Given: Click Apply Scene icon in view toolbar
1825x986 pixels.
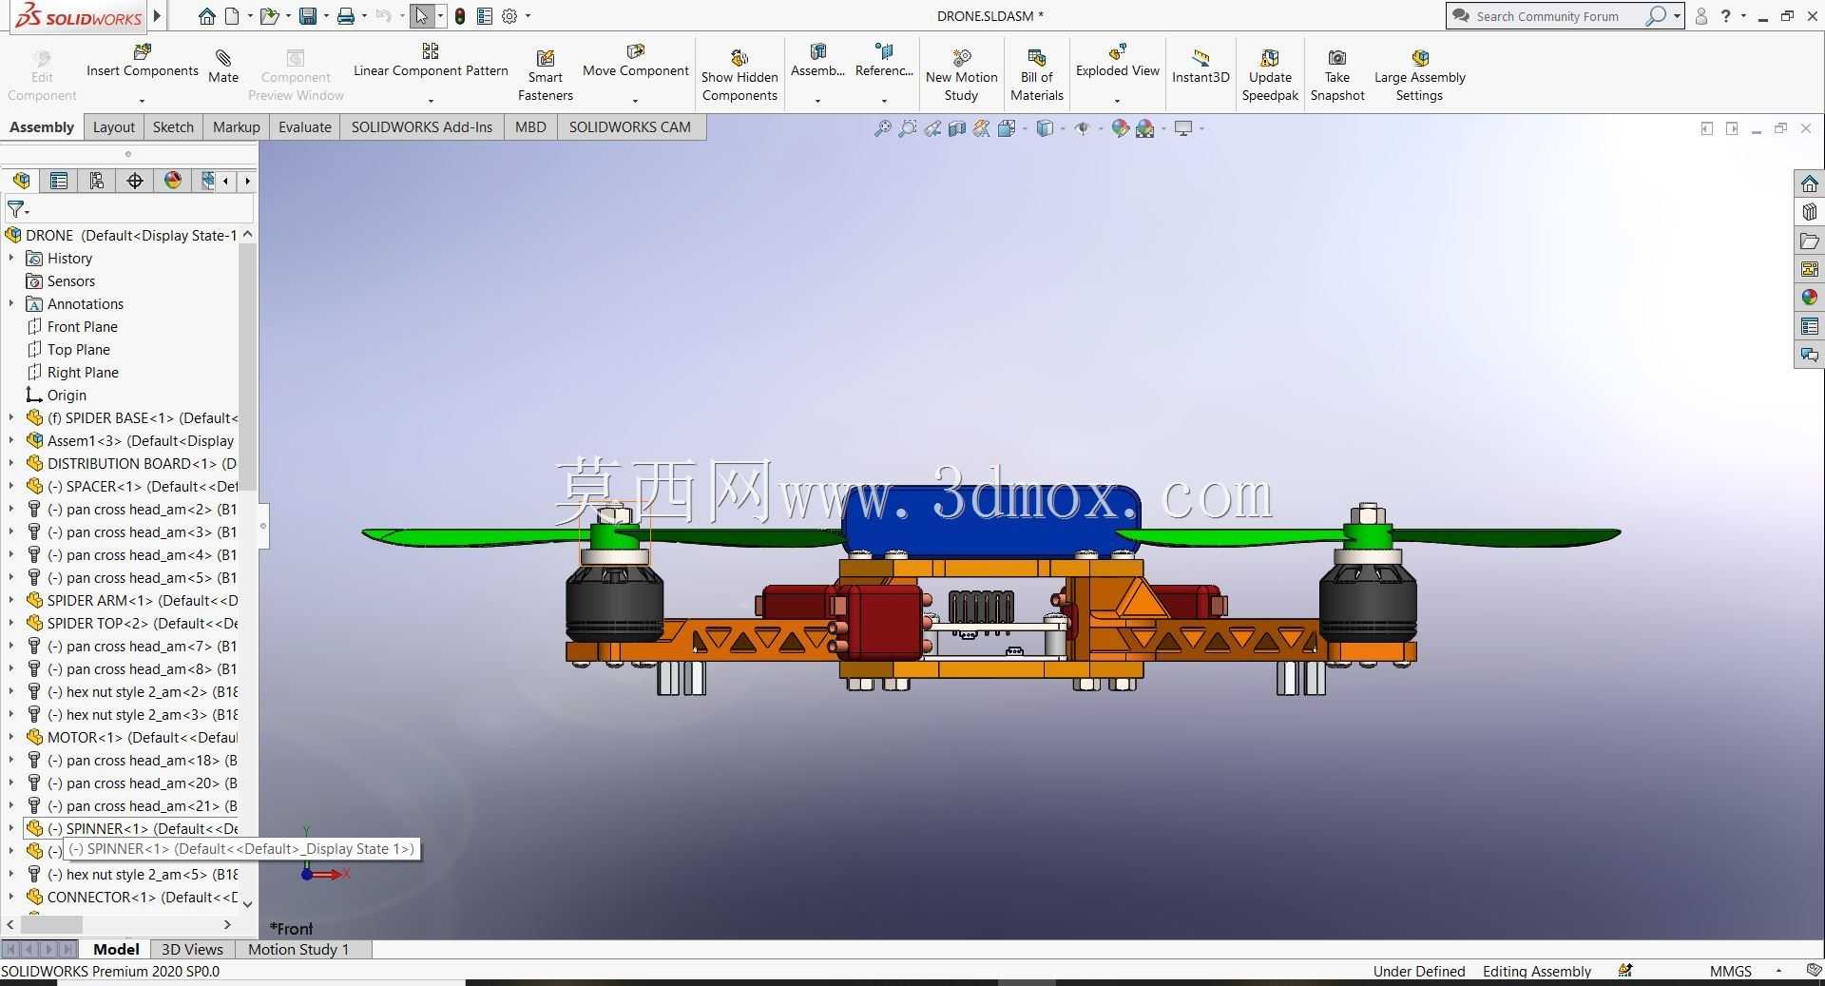Looking at the screenshot, I should (1145, 128).
